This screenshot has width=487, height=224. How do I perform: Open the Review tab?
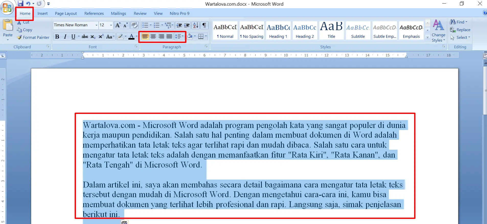point(140,13)
